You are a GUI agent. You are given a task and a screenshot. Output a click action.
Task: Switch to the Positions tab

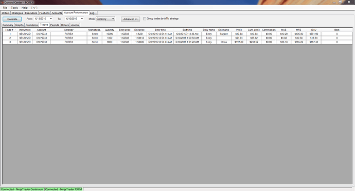(44, 13)
